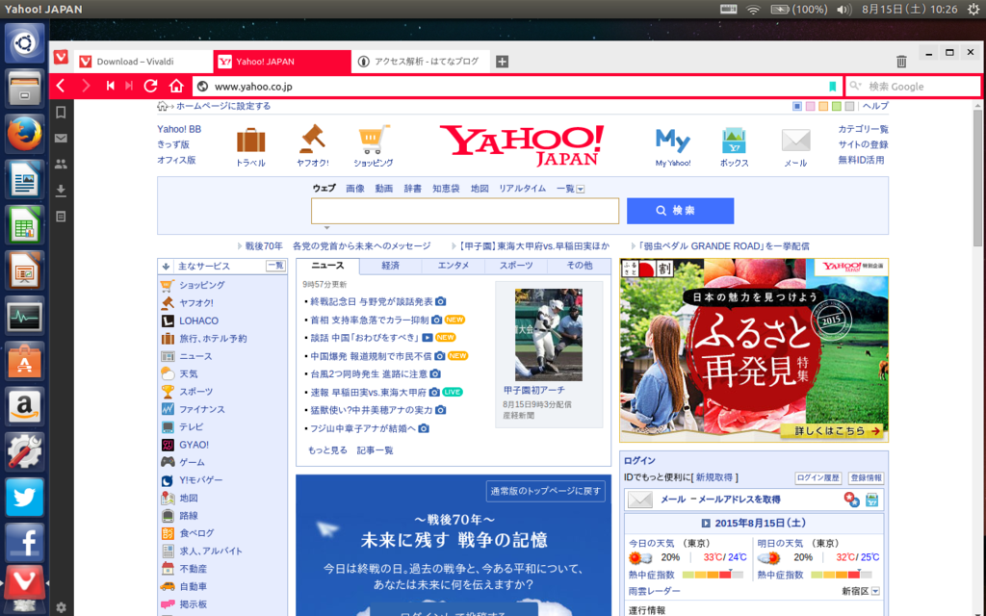Open the search engine selector in search field
Screen dimensions: 986x616
click(x=856, y=86)
